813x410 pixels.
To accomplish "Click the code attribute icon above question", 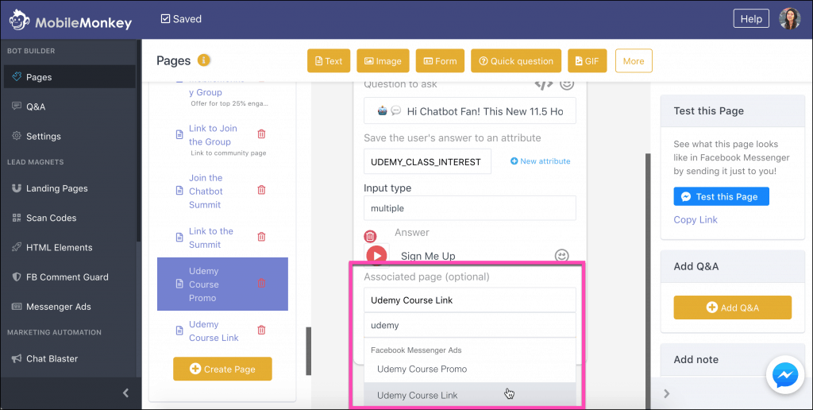I will (543, 83).
